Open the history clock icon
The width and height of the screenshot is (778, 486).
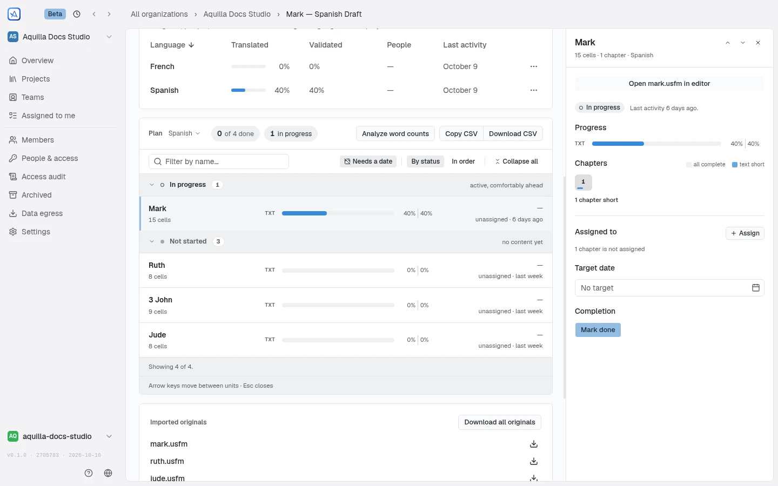[77, 14]
